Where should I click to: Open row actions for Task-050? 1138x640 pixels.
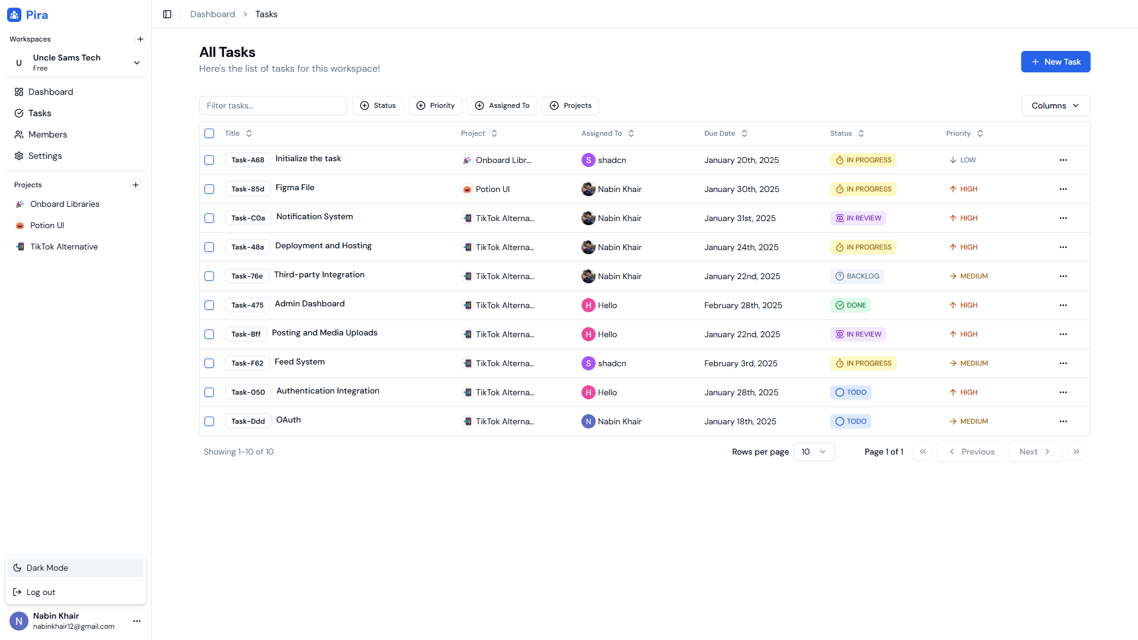1063,392
